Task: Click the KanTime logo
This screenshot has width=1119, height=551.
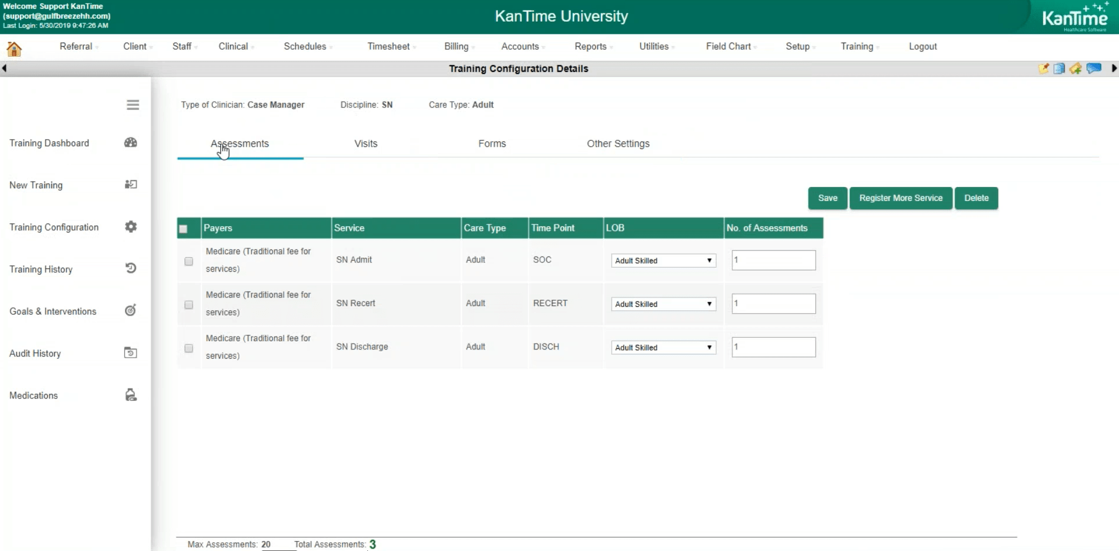Action: pos(1075,17)
